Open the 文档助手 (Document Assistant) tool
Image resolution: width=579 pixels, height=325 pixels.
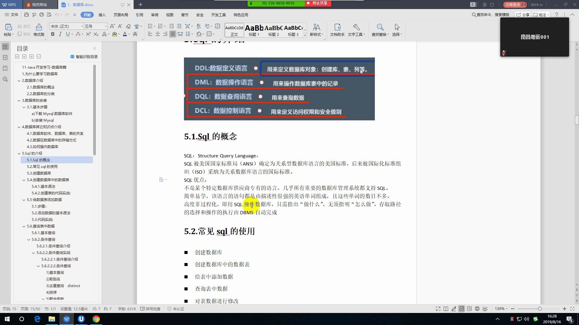pos(337,30)
